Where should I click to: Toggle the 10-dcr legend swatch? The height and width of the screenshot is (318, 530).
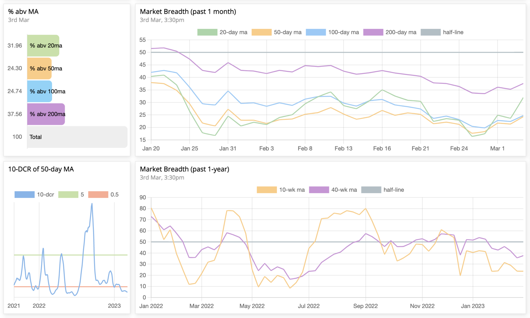[25, 195]
